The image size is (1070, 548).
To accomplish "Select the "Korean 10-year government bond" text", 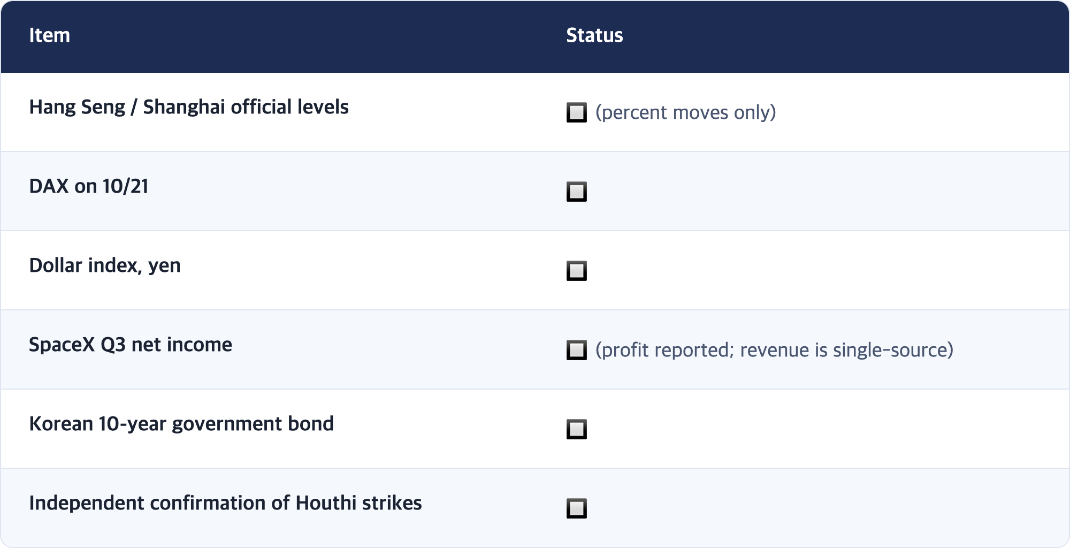I will (x=181, y=424).
